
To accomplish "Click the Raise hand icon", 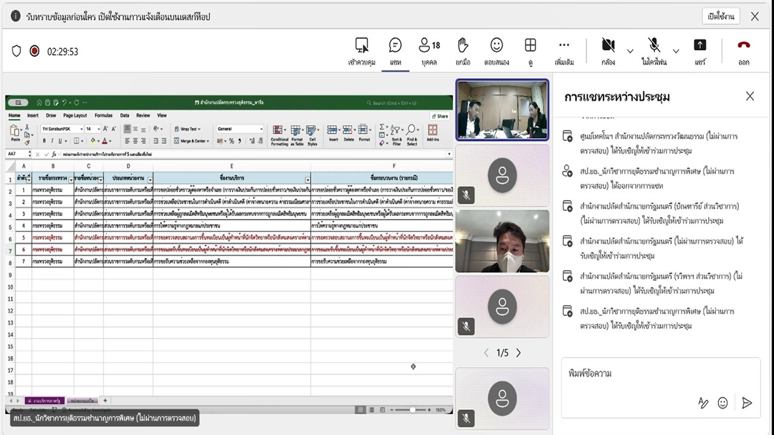I will (463, 51).
